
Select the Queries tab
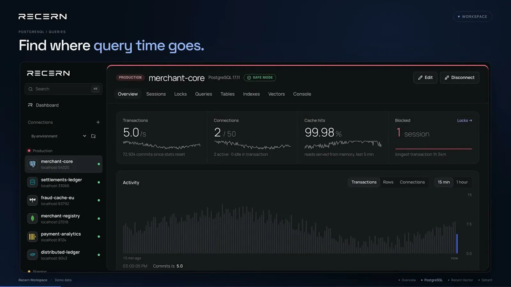click(203, 94)
